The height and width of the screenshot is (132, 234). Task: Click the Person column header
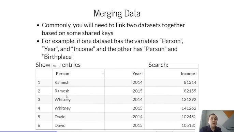(x=62, y=74)
